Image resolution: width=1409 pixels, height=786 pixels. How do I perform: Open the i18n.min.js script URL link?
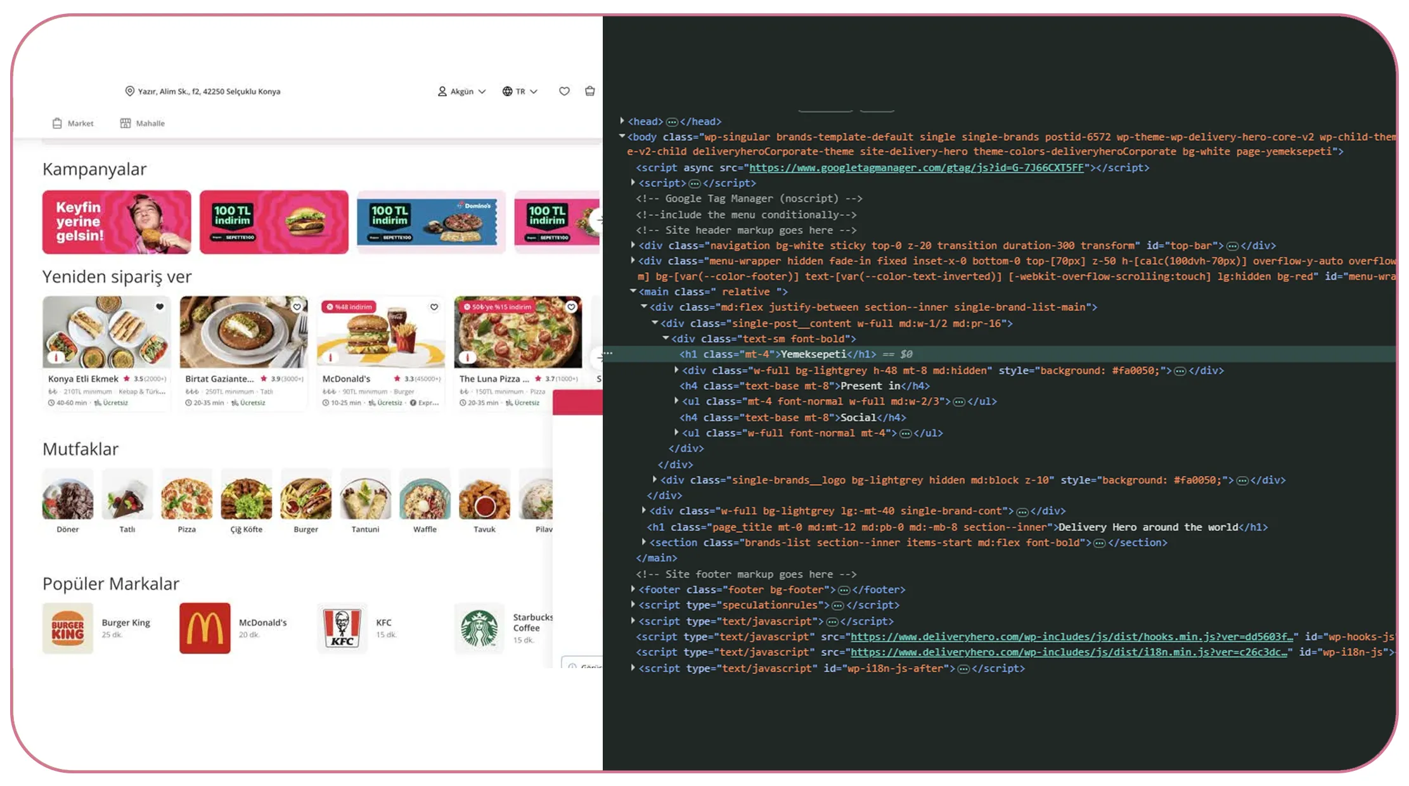click(x=1069, y=652)
